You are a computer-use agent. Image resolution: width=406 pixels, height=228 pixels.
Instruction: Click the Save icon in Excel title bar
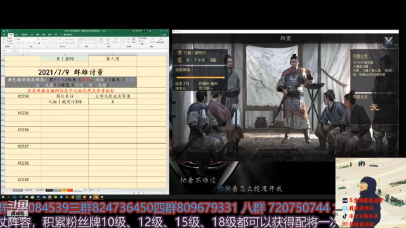pos(4,31)
